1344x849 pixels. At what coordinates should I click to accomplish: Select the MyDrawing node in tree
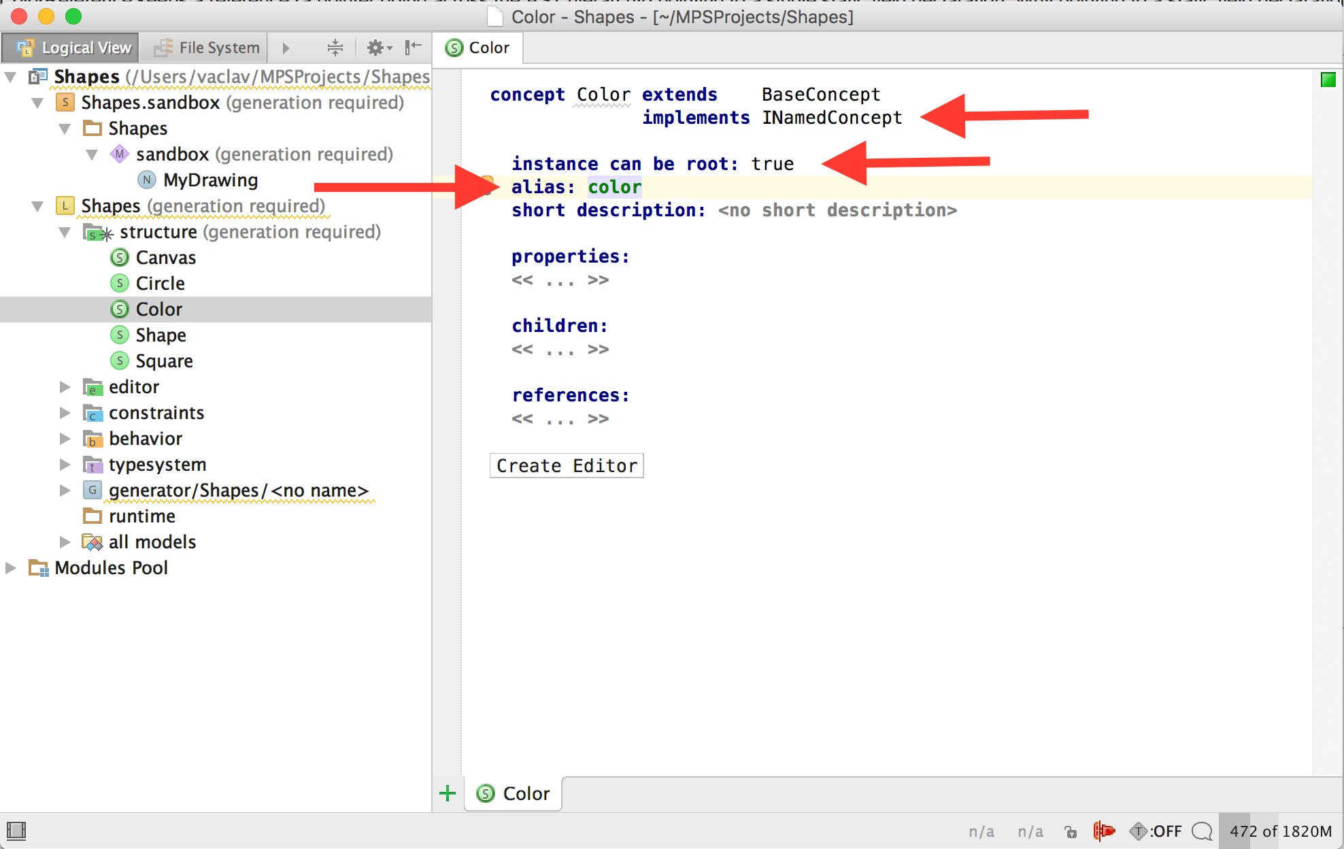(210, 180)
